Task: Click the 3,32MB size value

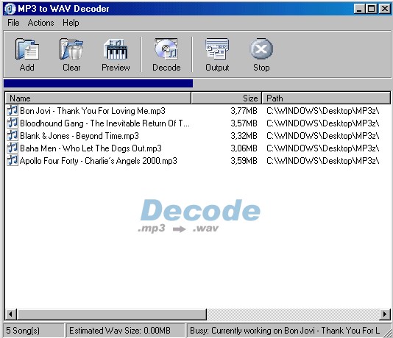Action: tap(244, 136)
